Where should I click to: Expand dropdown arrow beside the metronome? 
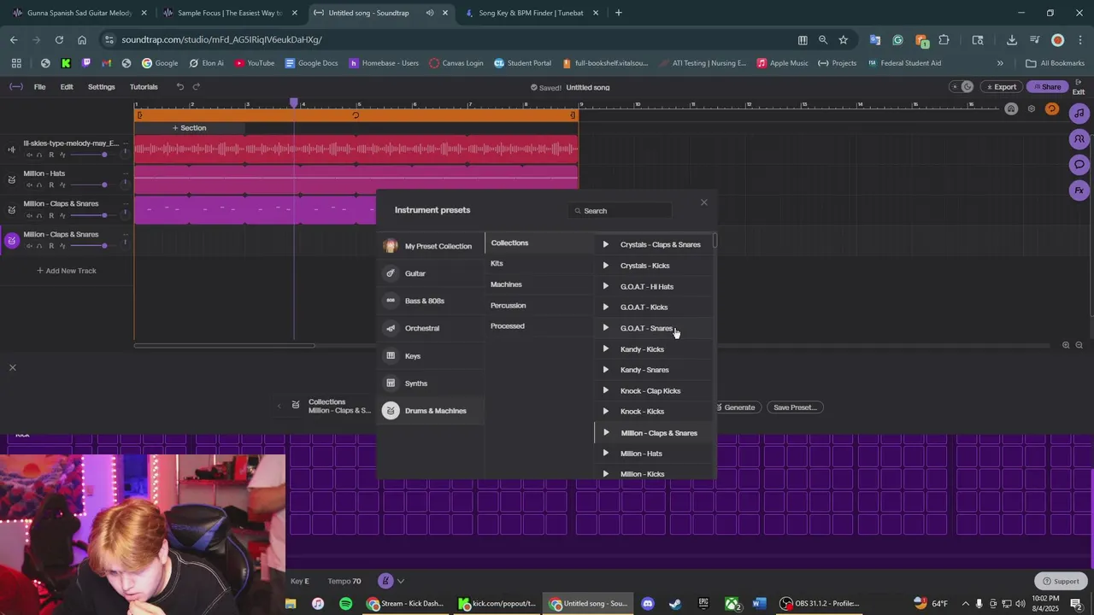coord(400,581)
